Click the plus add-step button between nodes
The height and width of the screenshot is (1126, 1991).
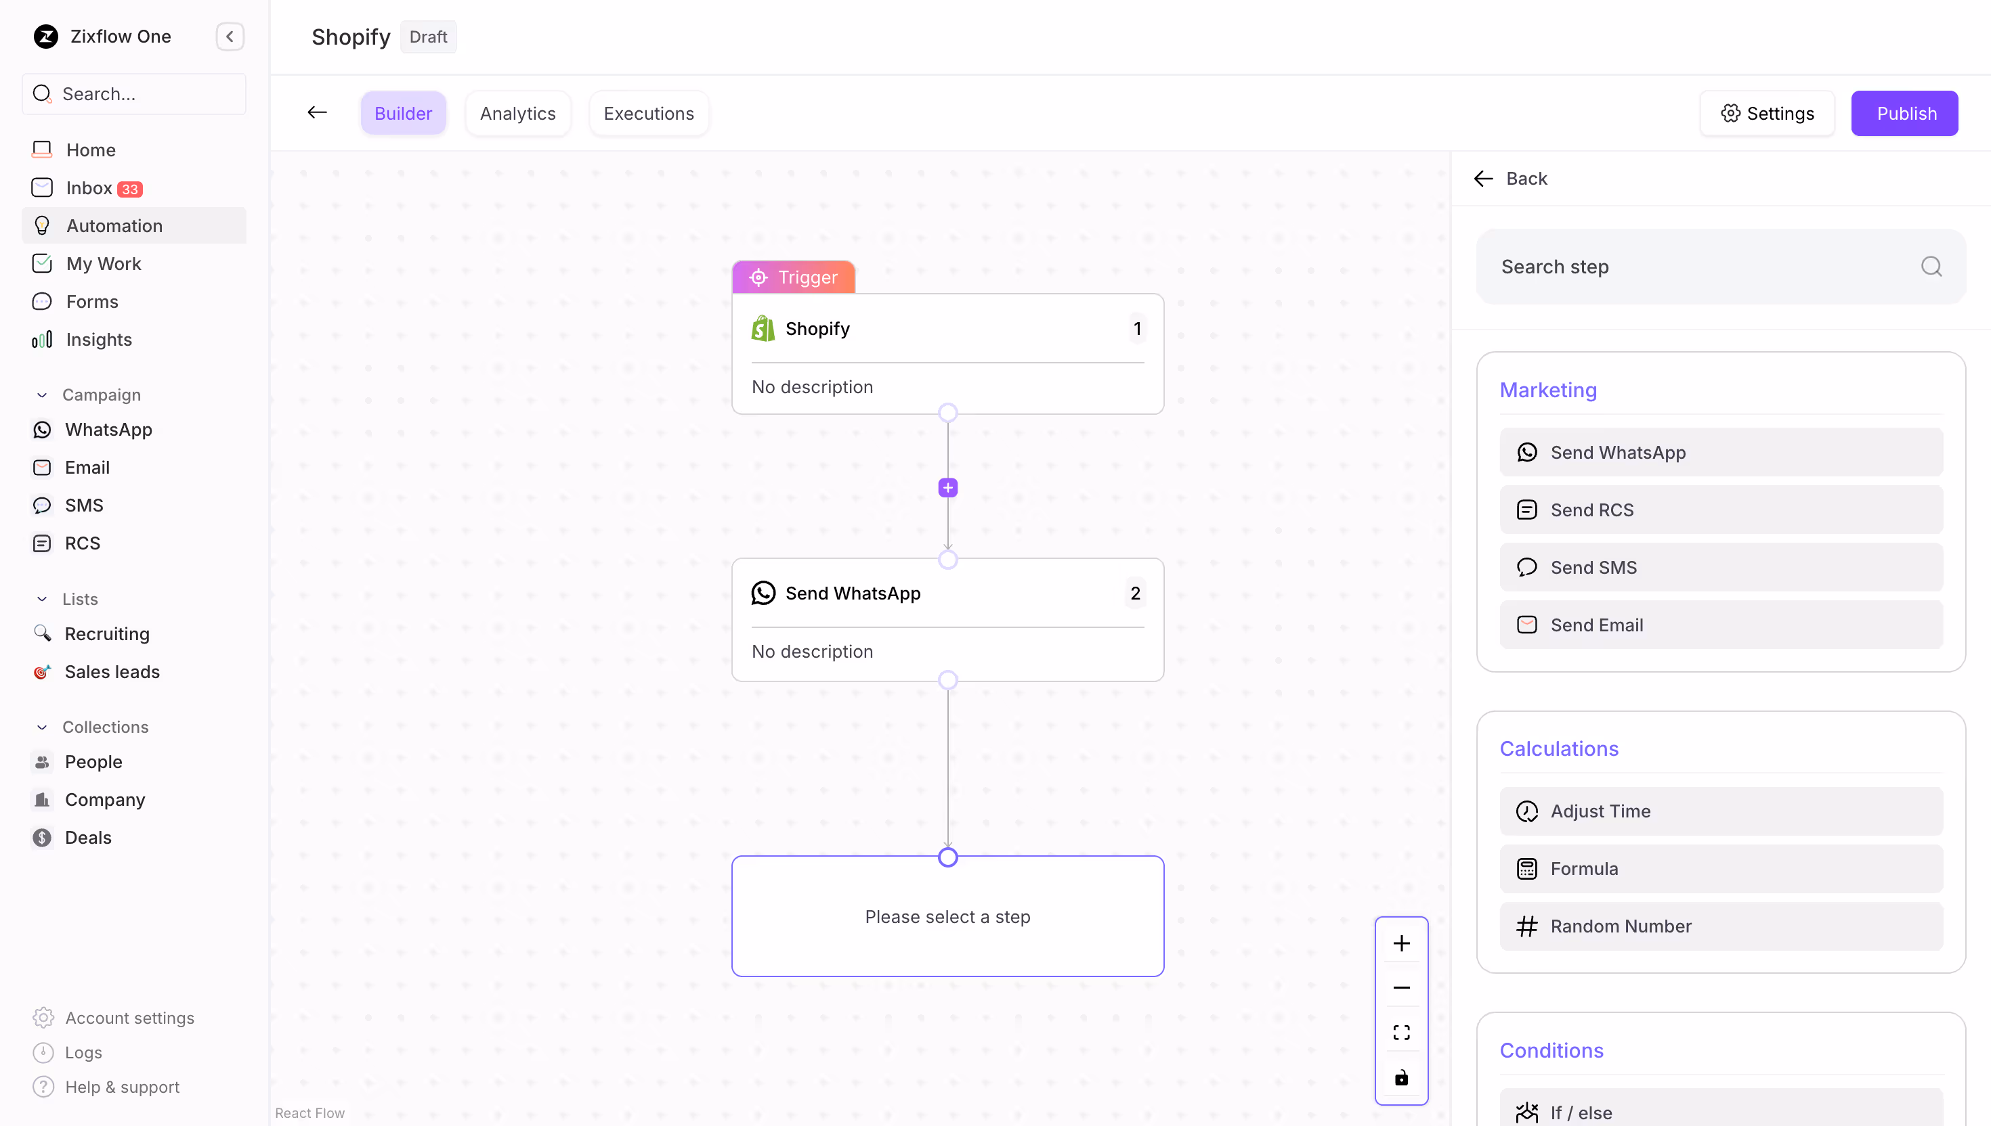pos(947,488)
